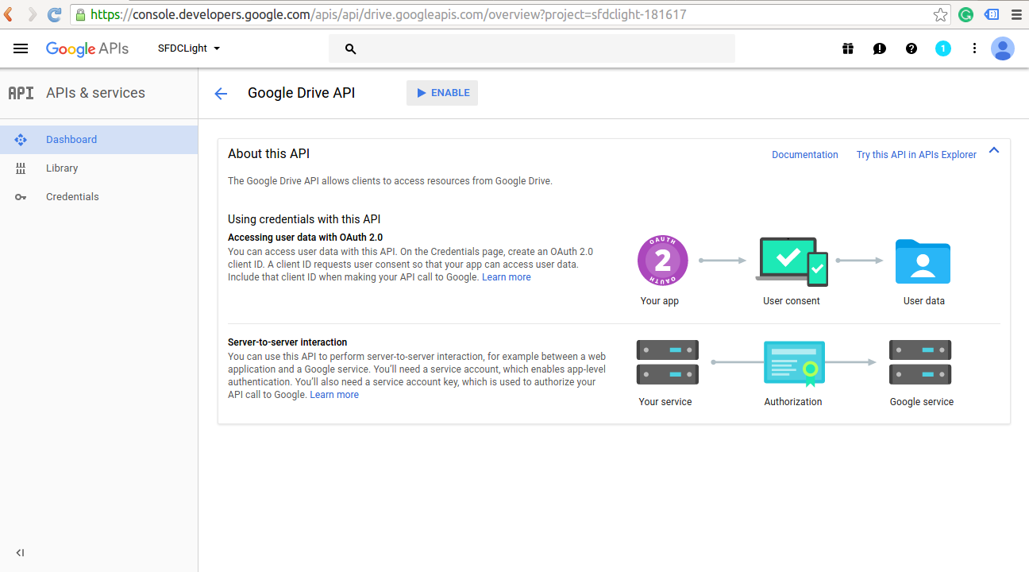Screen dimensions: 1029x572
Task: Open the Google Cloud free trial gift icon
Action: point(847,48)
